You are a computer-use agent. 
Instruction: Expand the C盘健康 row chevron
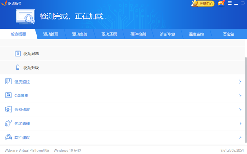(240, 95)
